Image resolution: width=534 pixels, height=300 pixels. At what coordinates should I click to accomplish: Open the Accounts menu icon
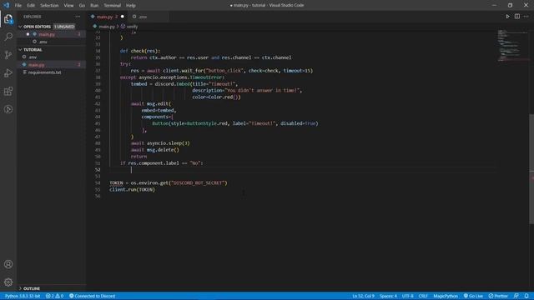pyautogui.click(x=8, y=264)
